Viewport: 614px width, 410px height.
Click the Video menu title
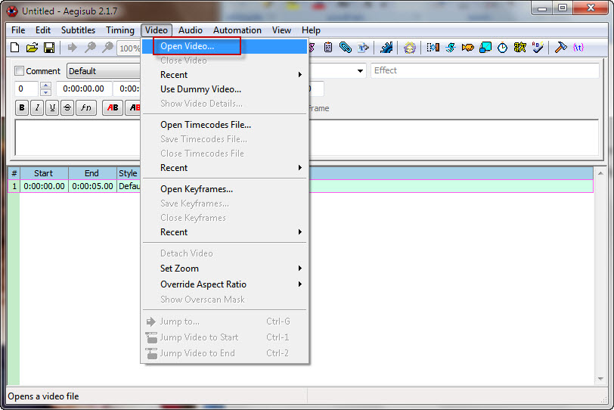[x=157, y=30]
